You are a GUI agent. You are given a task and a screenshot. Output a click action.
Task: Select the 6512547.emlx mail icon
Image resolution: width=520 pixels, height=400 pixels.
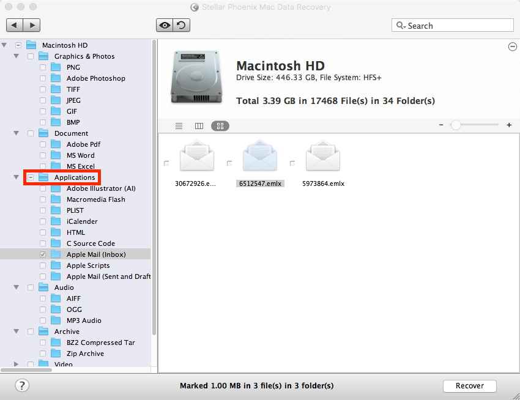click(x=260, y=155)
